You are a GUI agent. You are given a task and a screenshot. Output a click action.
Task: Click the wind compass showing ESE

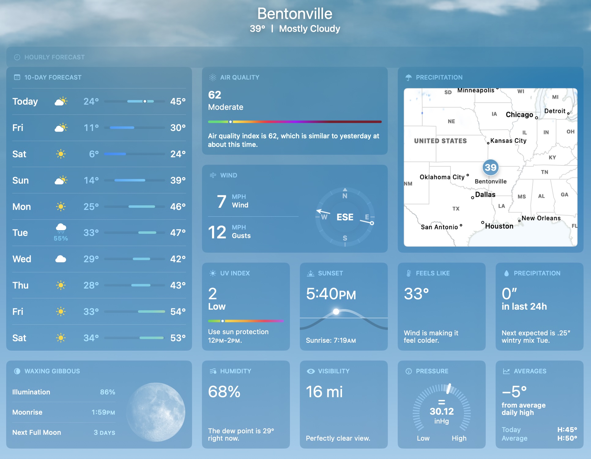tap(345, 217)
